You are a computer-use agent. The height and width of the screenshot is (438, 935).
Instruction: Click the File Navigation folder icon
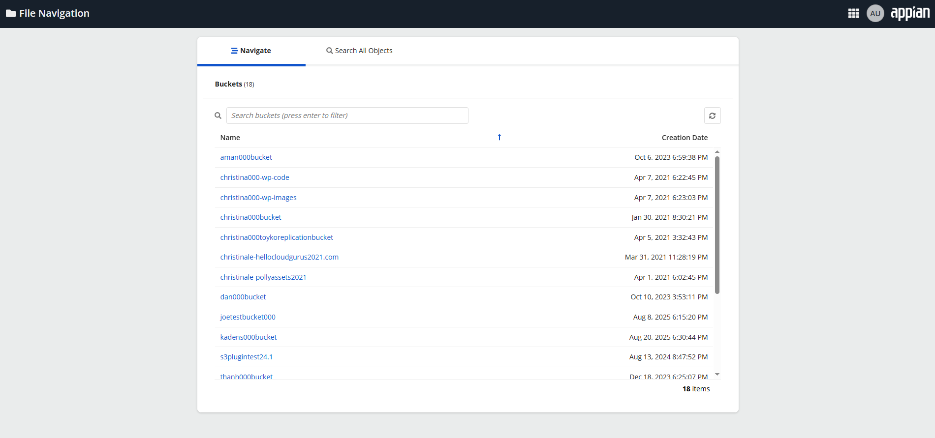(11, 13)
